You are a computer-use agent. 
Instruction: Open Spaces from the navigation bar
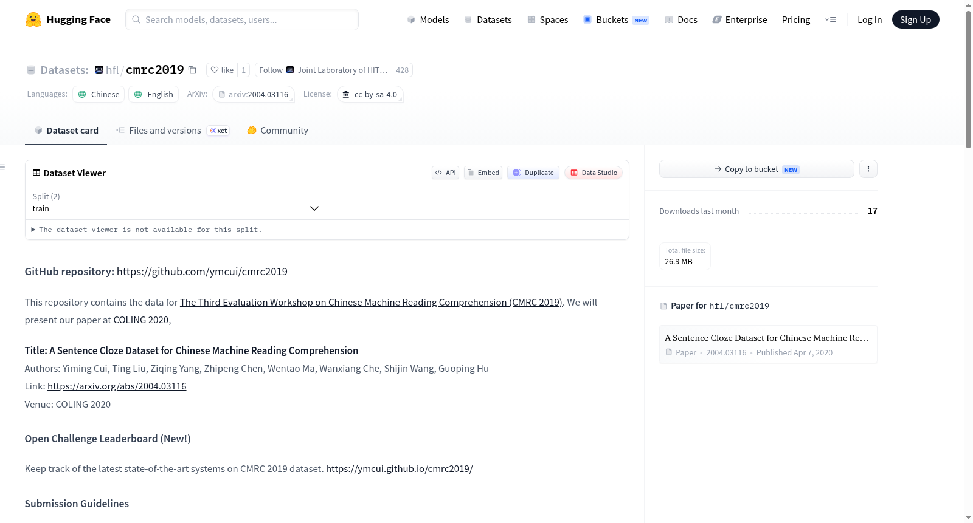(547, 19)
